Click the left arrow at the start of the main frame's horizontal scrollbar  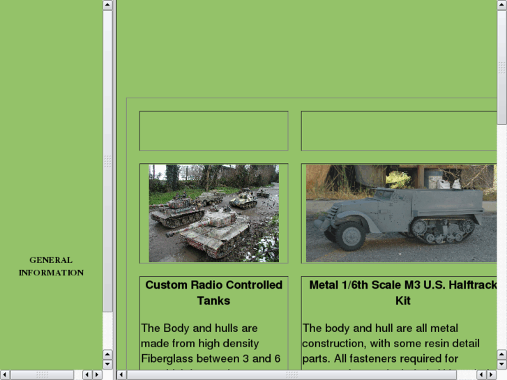coord(121,375)
